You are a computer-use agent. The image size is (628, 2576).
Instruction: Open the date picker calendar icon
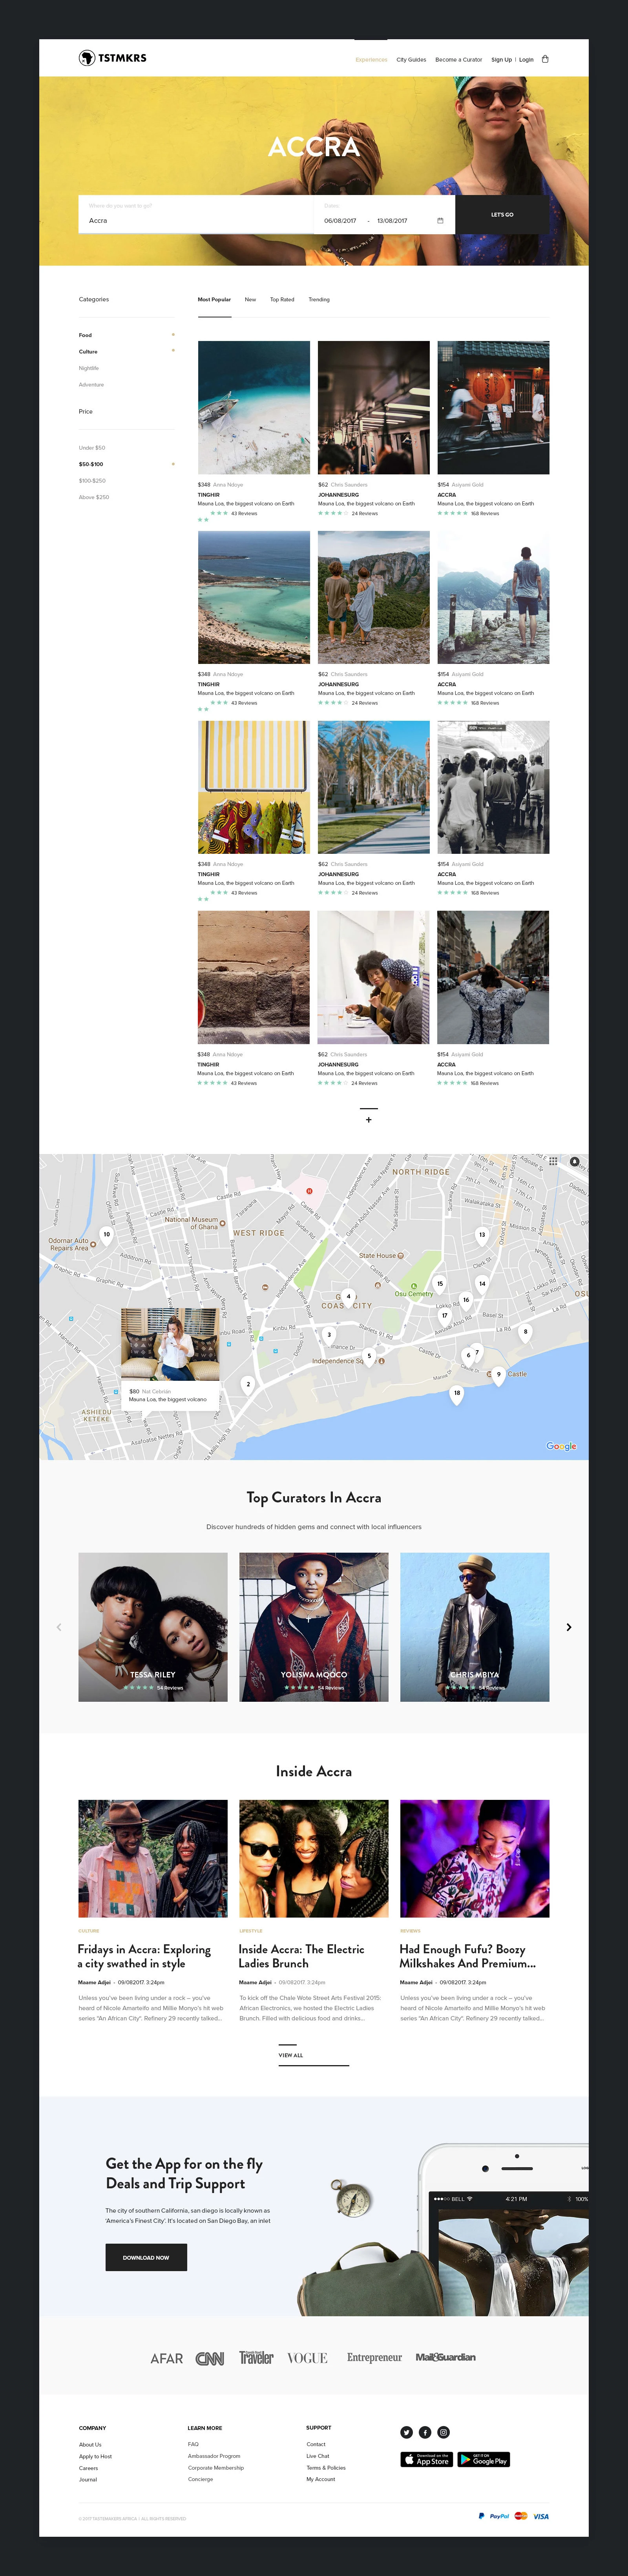point(440,220)
